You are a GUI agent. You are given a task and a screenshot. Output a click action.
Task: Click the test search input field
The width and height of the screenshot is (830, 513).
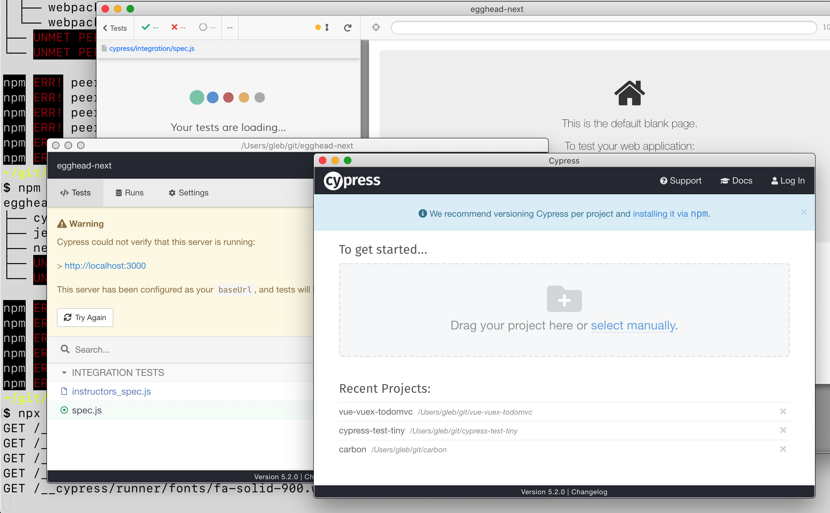tap(153, 349)
